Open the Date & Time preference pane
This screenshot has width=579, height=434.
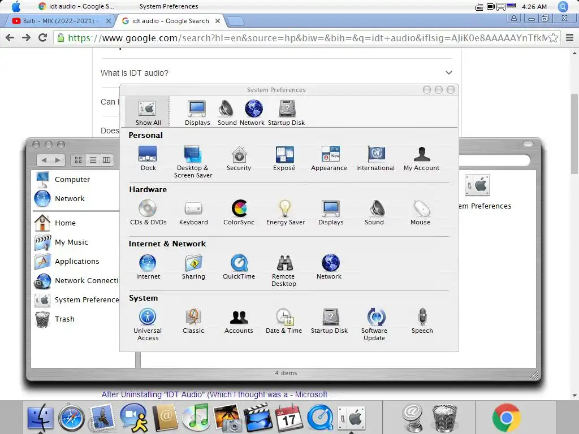coord(284,321)
